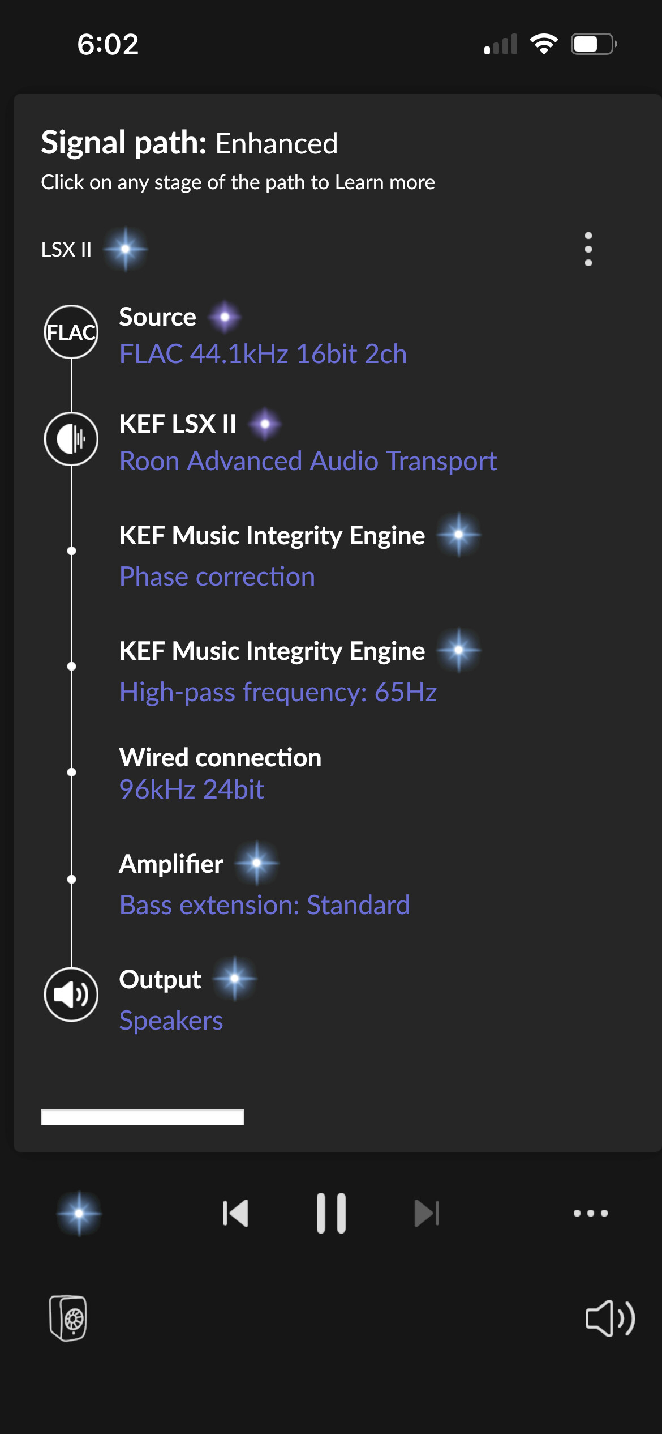
Task: Open the horizontal more options menu
Action: pos(591,1213)
